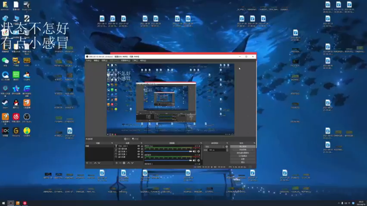Image resolution: width=367 pixels, height=206 pixels.
Task: Open the 文件 menu in OBS
Action: 89,60
